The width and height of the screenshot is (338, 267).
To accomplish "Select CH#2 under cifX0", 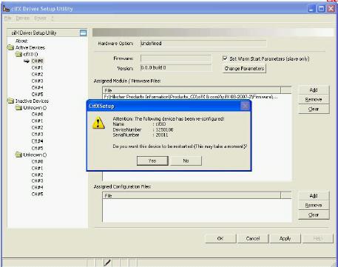I will (x=37, y=74).
